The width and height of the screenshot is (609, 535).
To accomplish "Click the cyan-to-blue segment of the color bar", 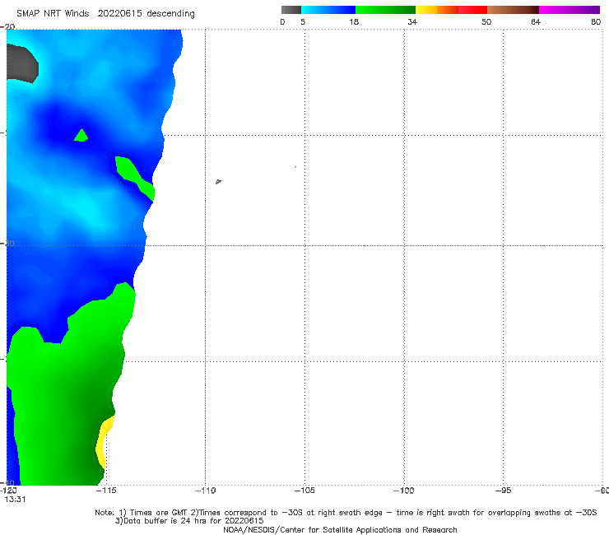I will coord(328,10).
